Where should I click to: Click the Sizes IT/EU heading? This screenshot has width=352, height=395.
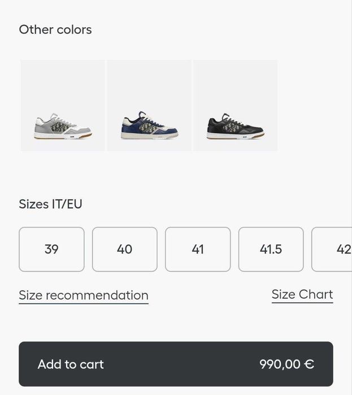51,204
